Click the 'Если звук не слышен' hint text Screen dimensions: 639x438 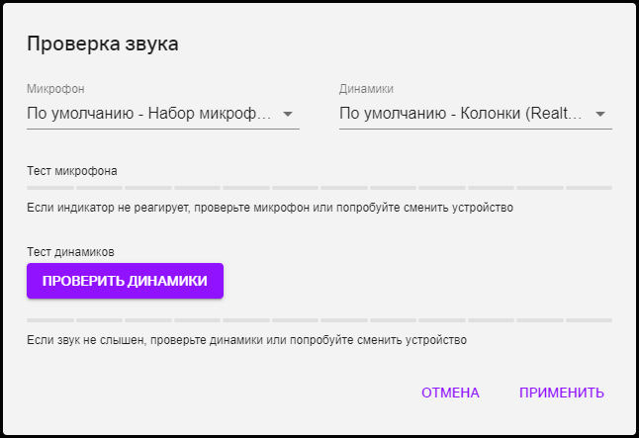coord(247,340)
